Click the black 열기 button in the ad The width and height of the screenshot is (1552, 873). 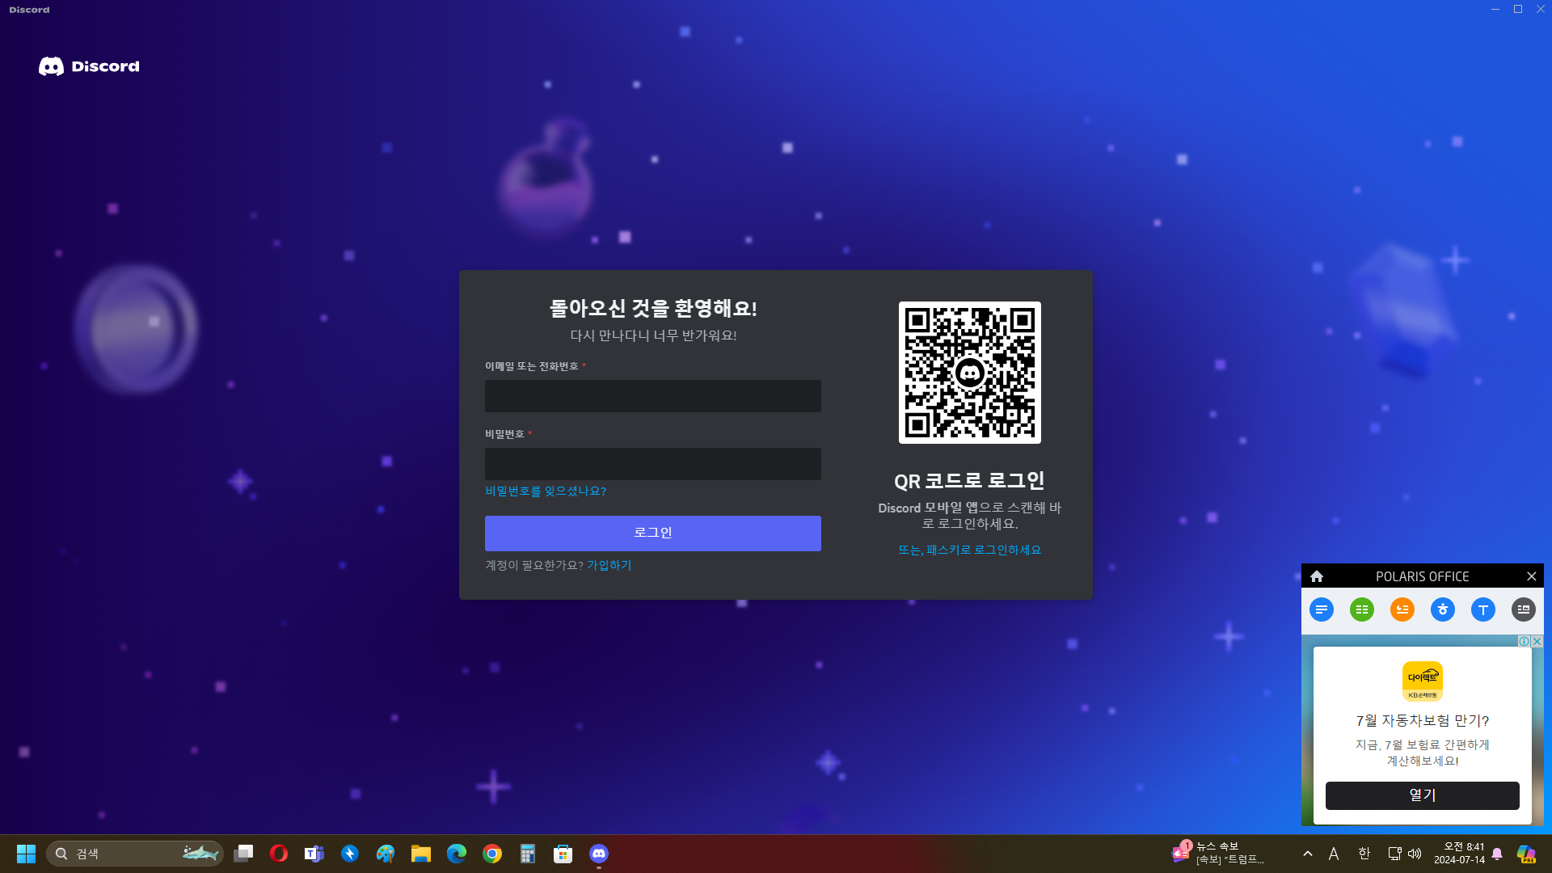[x=1423, y=795]
